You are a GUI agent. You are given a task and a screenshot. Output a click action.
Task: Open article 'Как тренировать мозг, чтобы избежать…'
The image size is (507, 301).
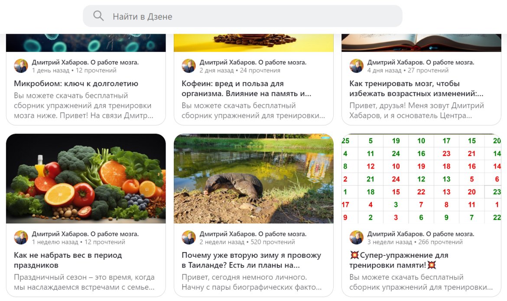point(416,89)
